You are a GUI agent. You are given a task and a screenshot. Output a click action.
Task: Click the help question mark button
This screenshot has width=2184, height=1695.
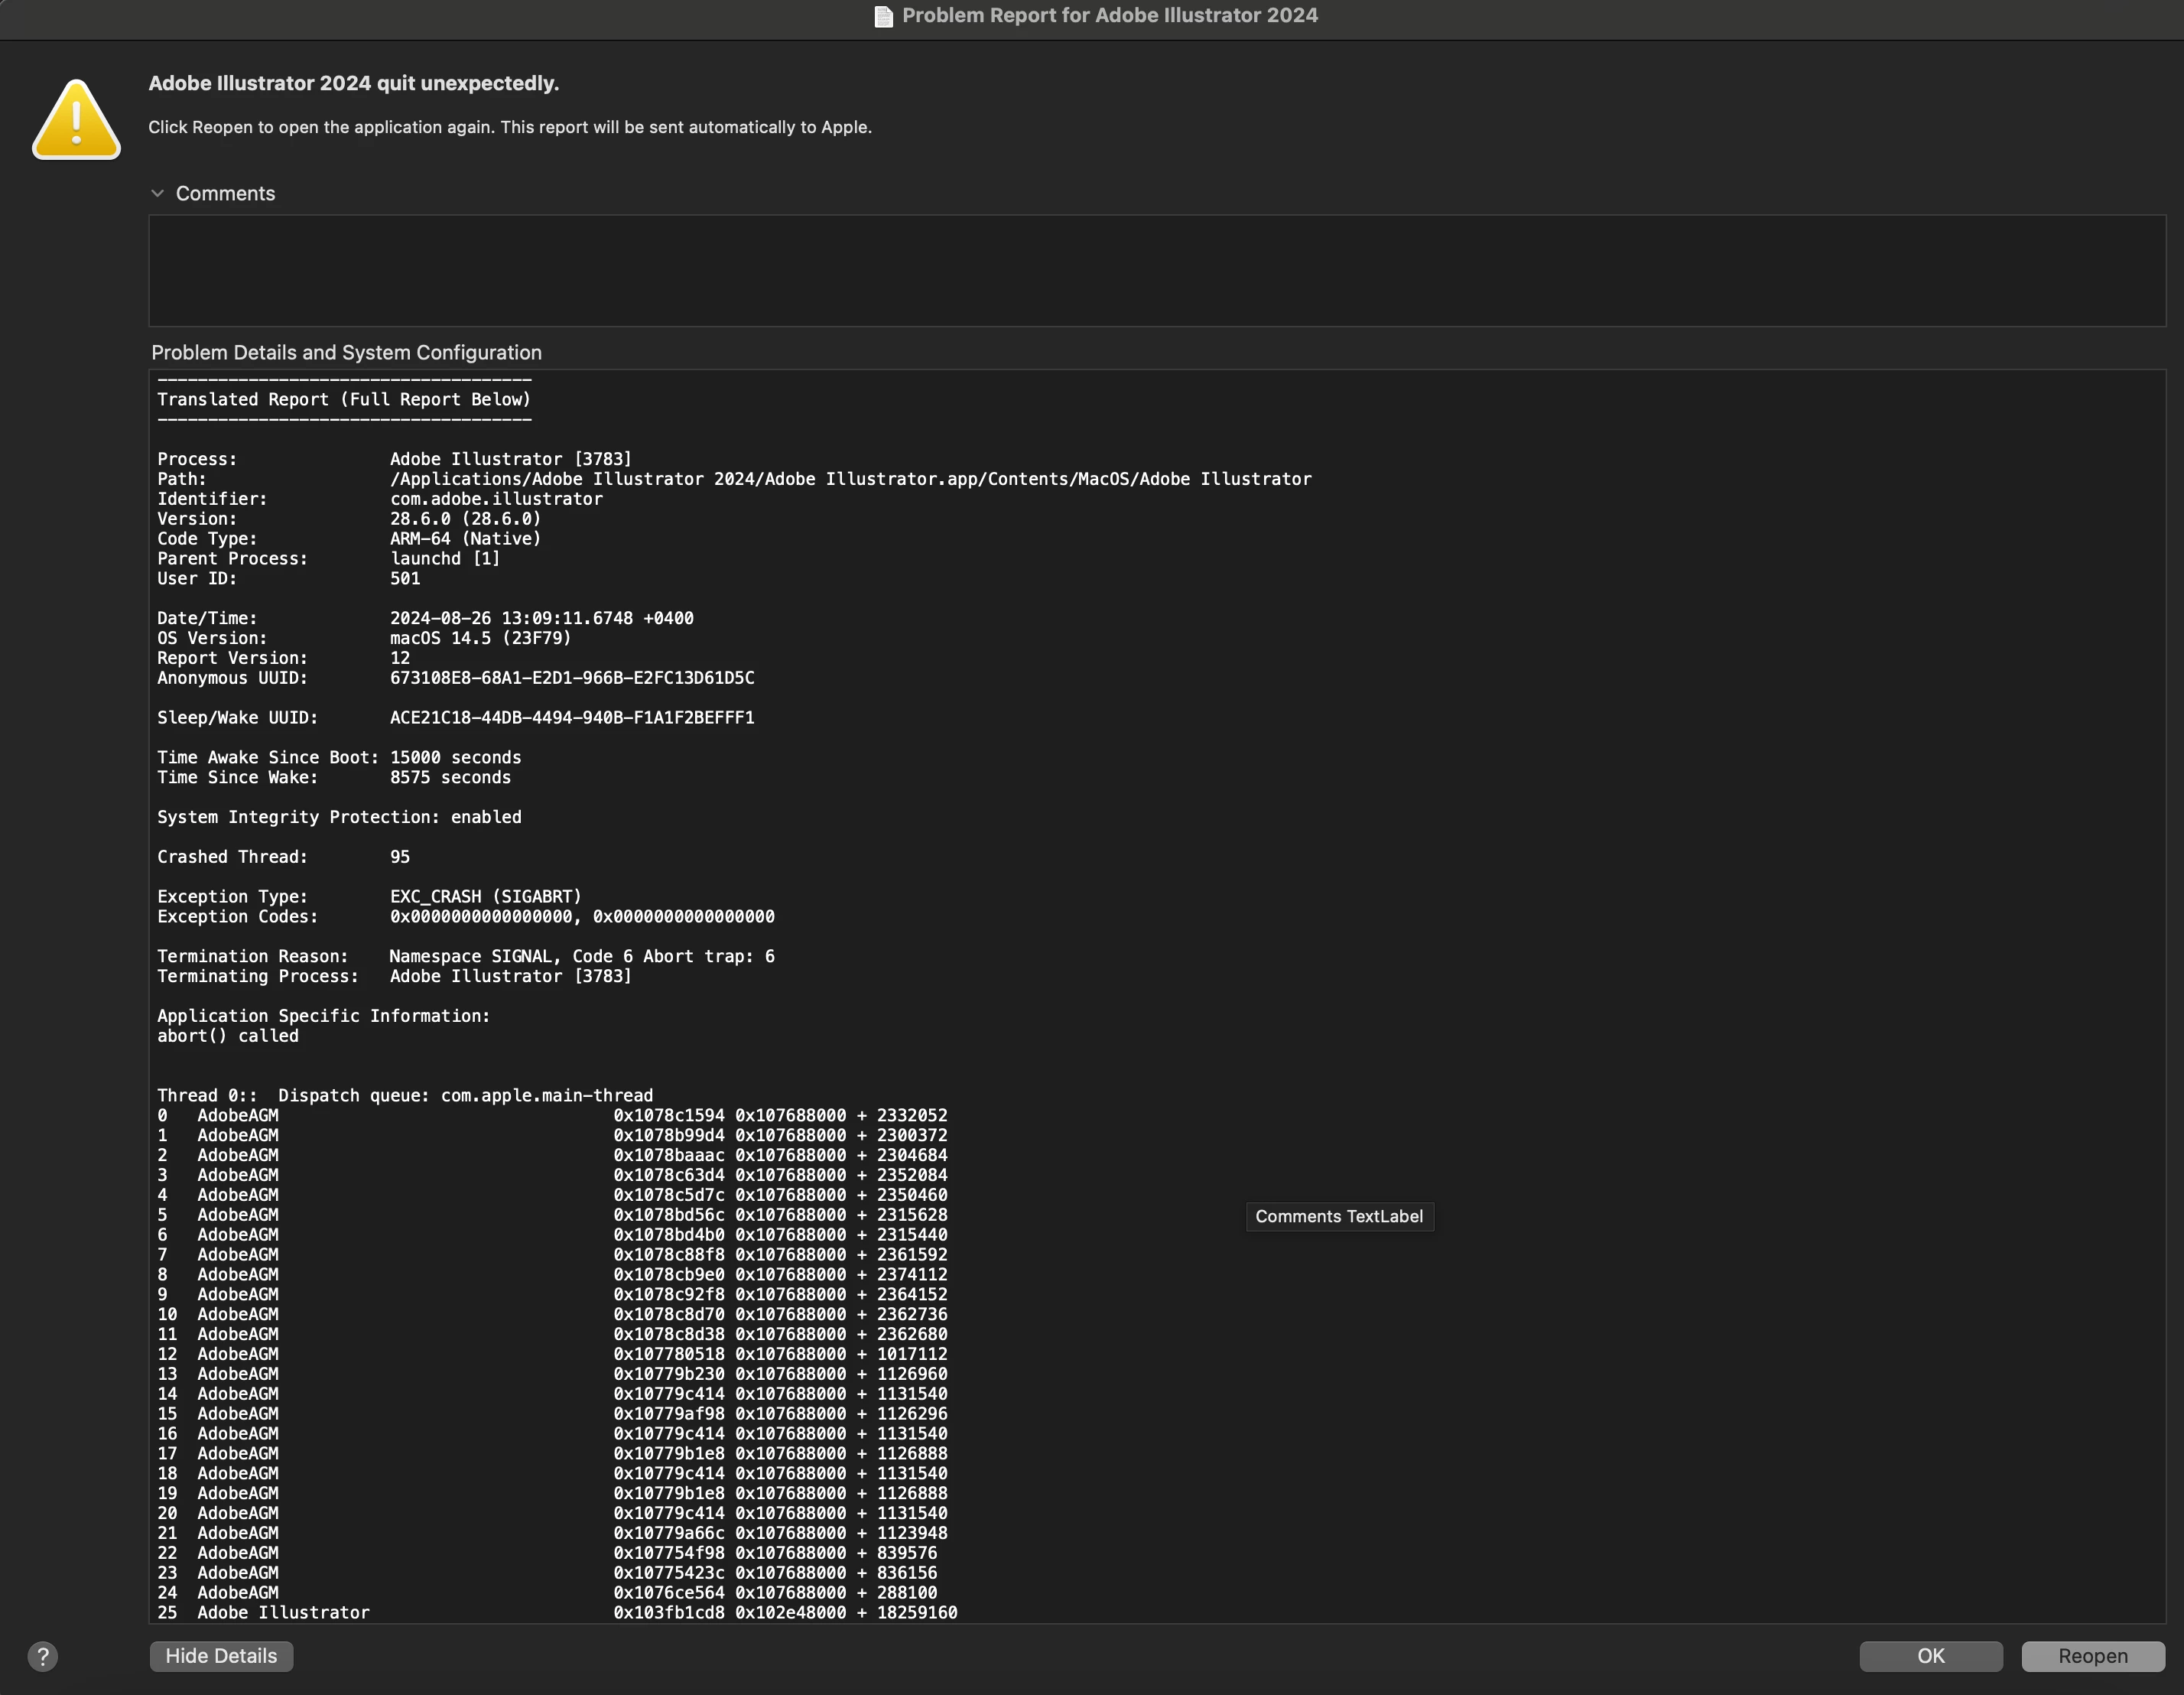coord(42,1656)
